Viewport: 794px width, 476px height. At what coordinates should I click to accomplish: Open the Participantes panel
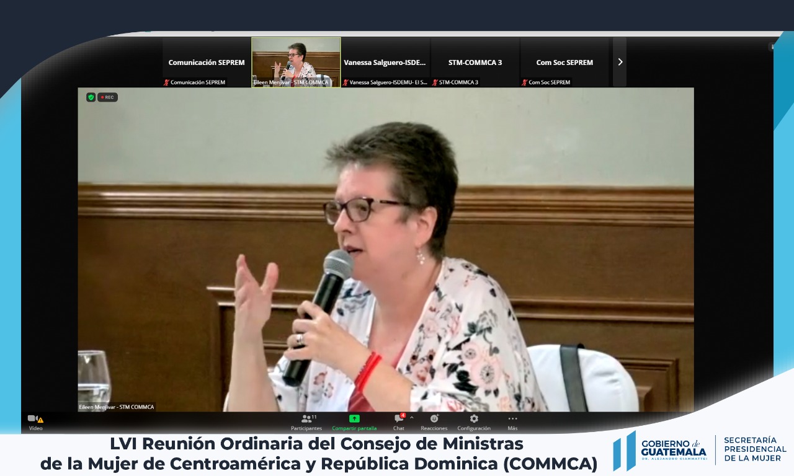tap(306, 419)
